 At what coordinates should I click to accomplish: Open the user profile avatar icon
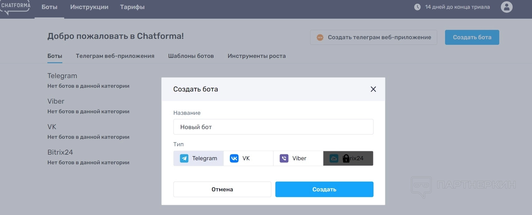(506, 7)
